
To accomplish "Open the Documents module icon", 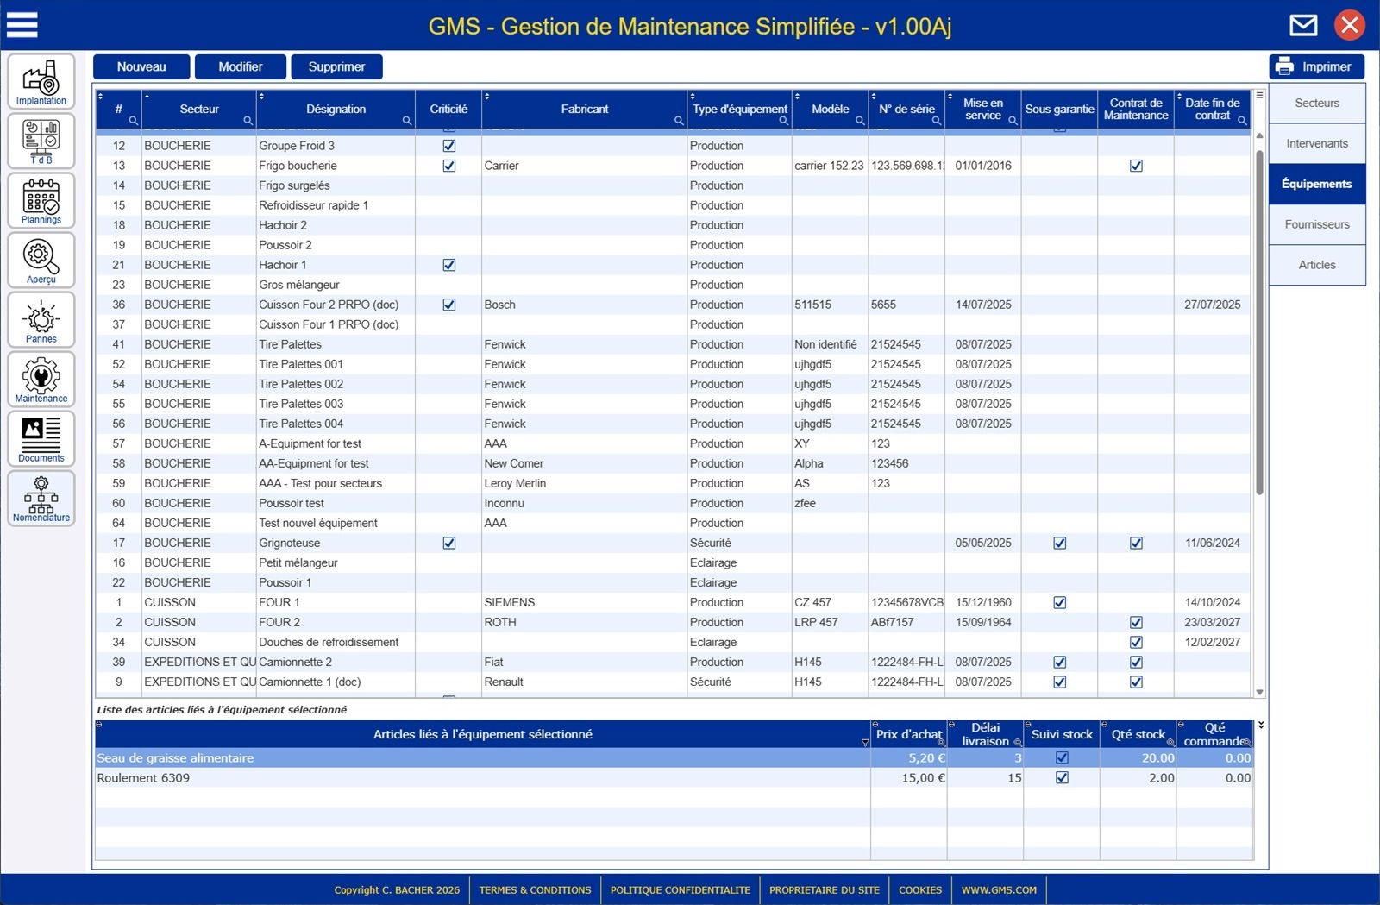I will (41, 438).
